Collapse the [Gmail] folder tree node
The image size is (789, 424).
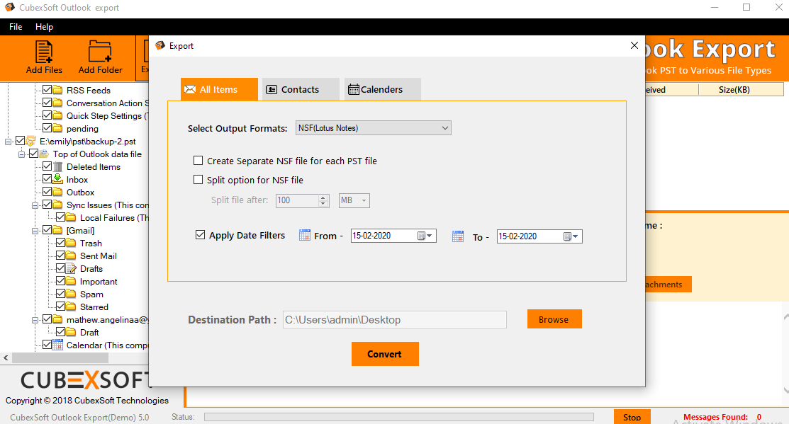tap(35, 231)
